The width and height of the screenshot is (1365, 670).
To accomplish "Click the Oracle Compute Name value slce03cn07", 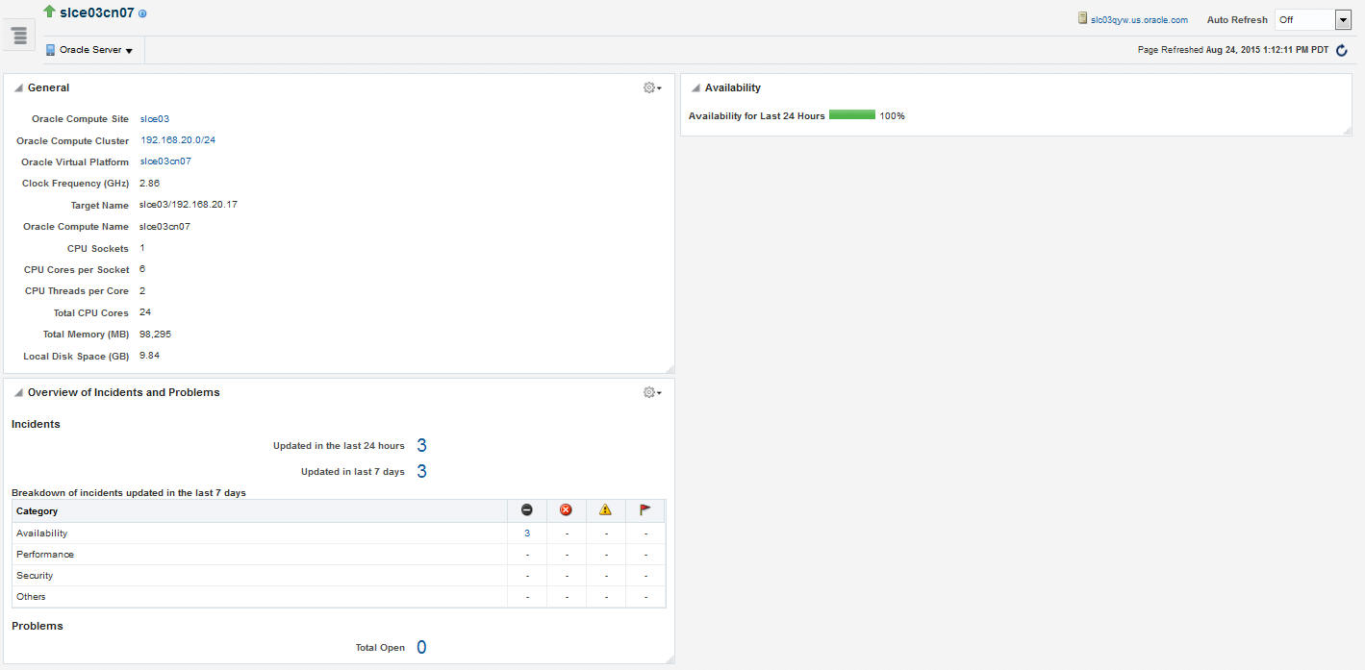I will pyautogui.click(x=164, y=227).
